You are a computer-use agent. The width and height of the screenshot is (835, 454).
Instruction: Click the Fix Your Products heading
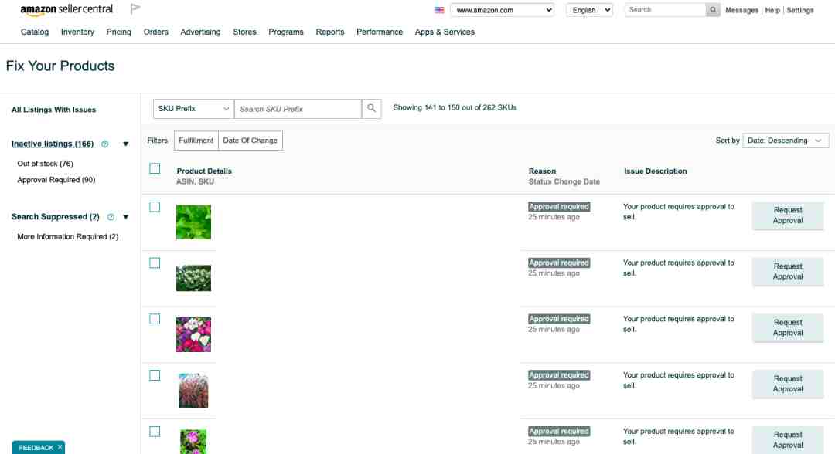click(x=60, y=66)
